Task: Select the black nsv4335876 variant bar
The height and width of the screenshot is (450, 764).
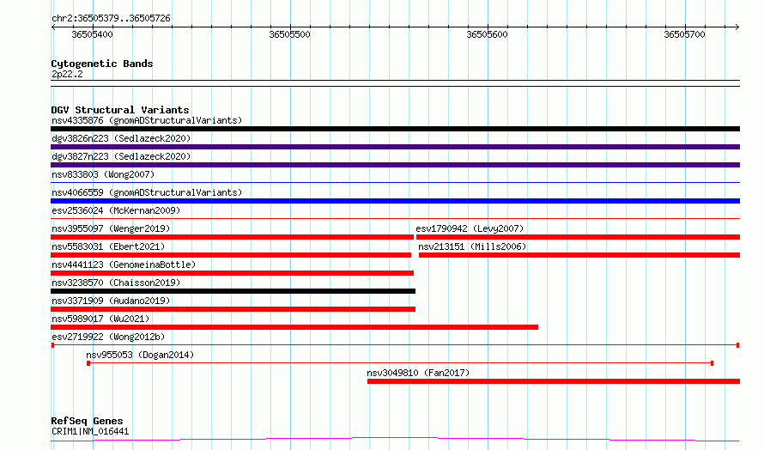Action: (x=395, y=129)
